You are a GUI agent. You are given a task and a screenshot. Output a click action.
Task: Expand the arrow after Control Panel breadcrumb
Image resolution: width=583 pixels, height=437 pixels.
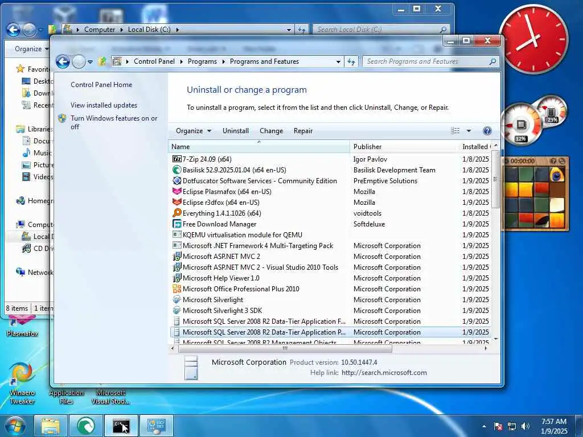point(182,61)
